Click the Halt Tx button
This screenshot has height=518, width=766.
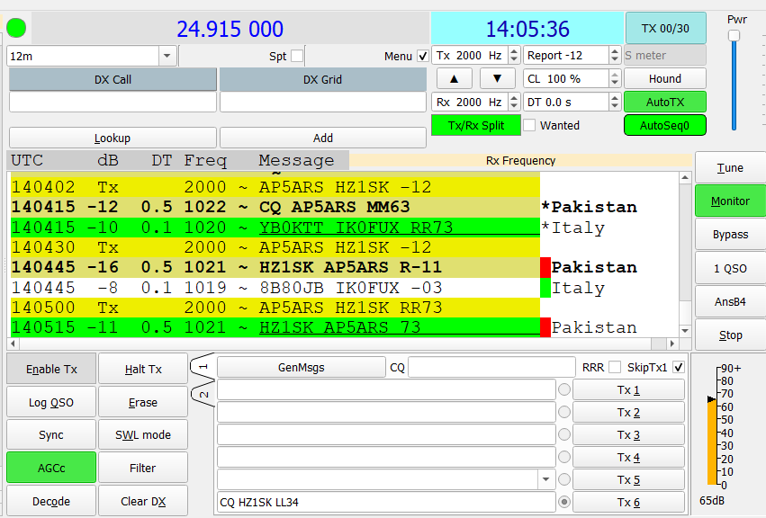coord(143,369)
